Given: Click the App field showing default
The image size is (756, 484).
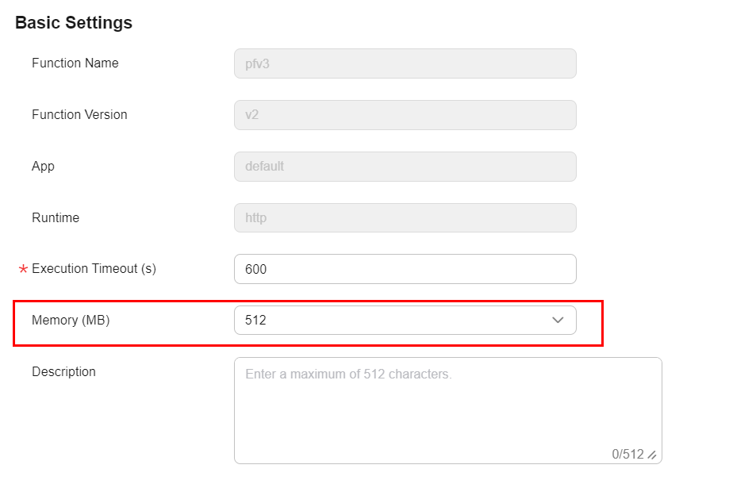Looking at the screenshot, I should coord(405,167).
